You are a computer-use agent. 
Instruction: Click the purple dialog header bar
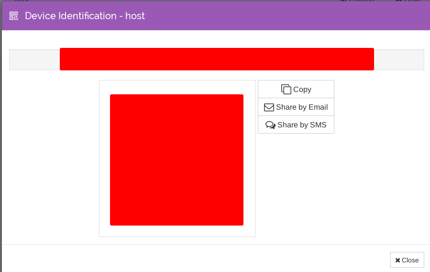pos(287,16)
